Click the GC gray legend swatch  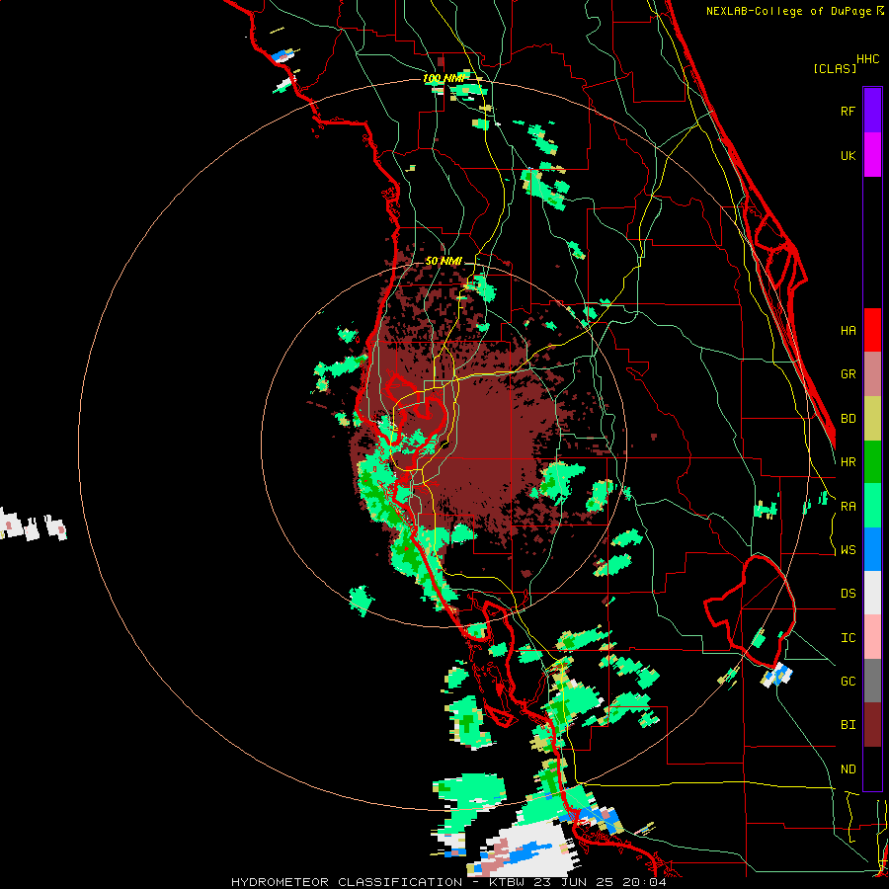[x=872, y=681]
